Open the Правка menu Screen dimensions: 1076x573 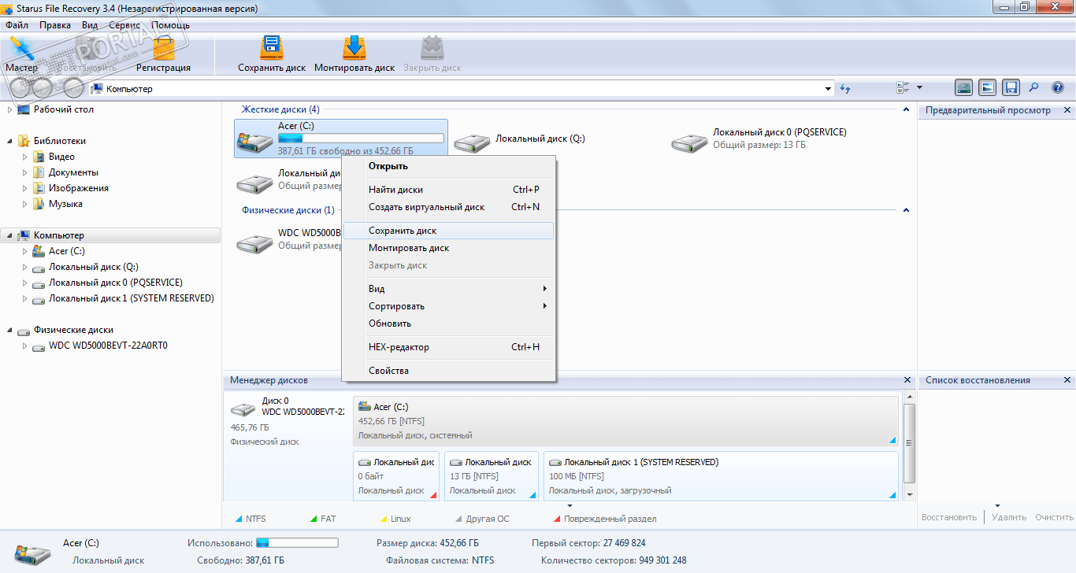(x=55, y=25)
